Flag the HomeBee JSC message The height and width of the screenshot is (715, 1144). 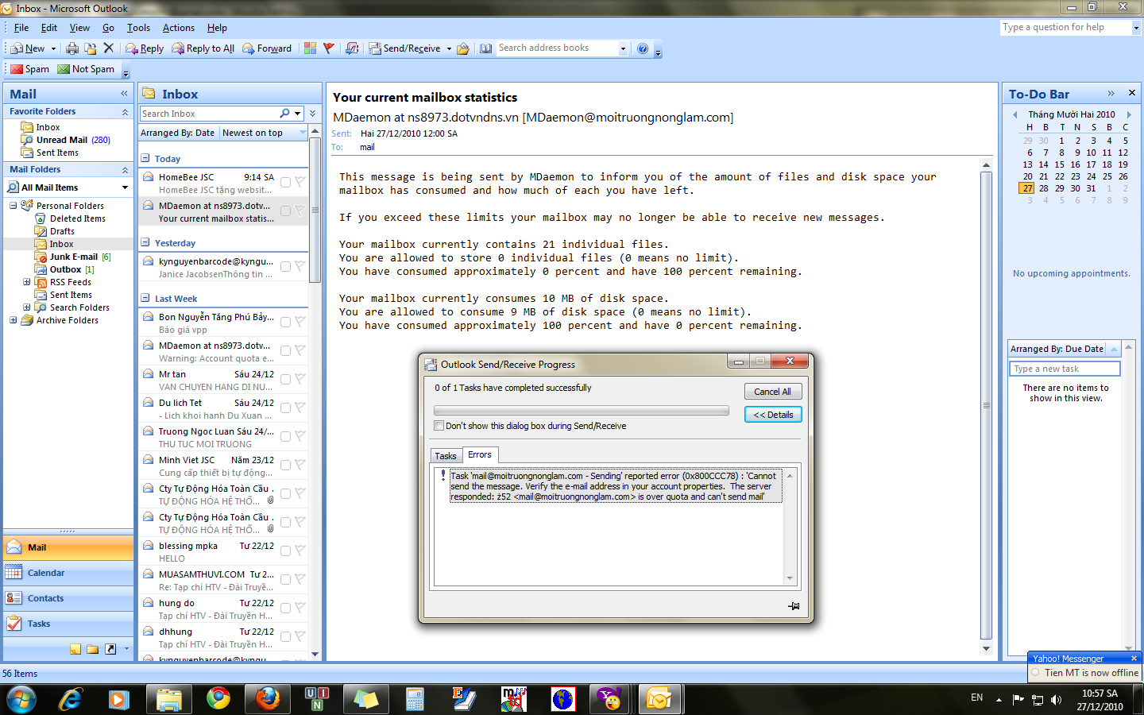[300, 182]
